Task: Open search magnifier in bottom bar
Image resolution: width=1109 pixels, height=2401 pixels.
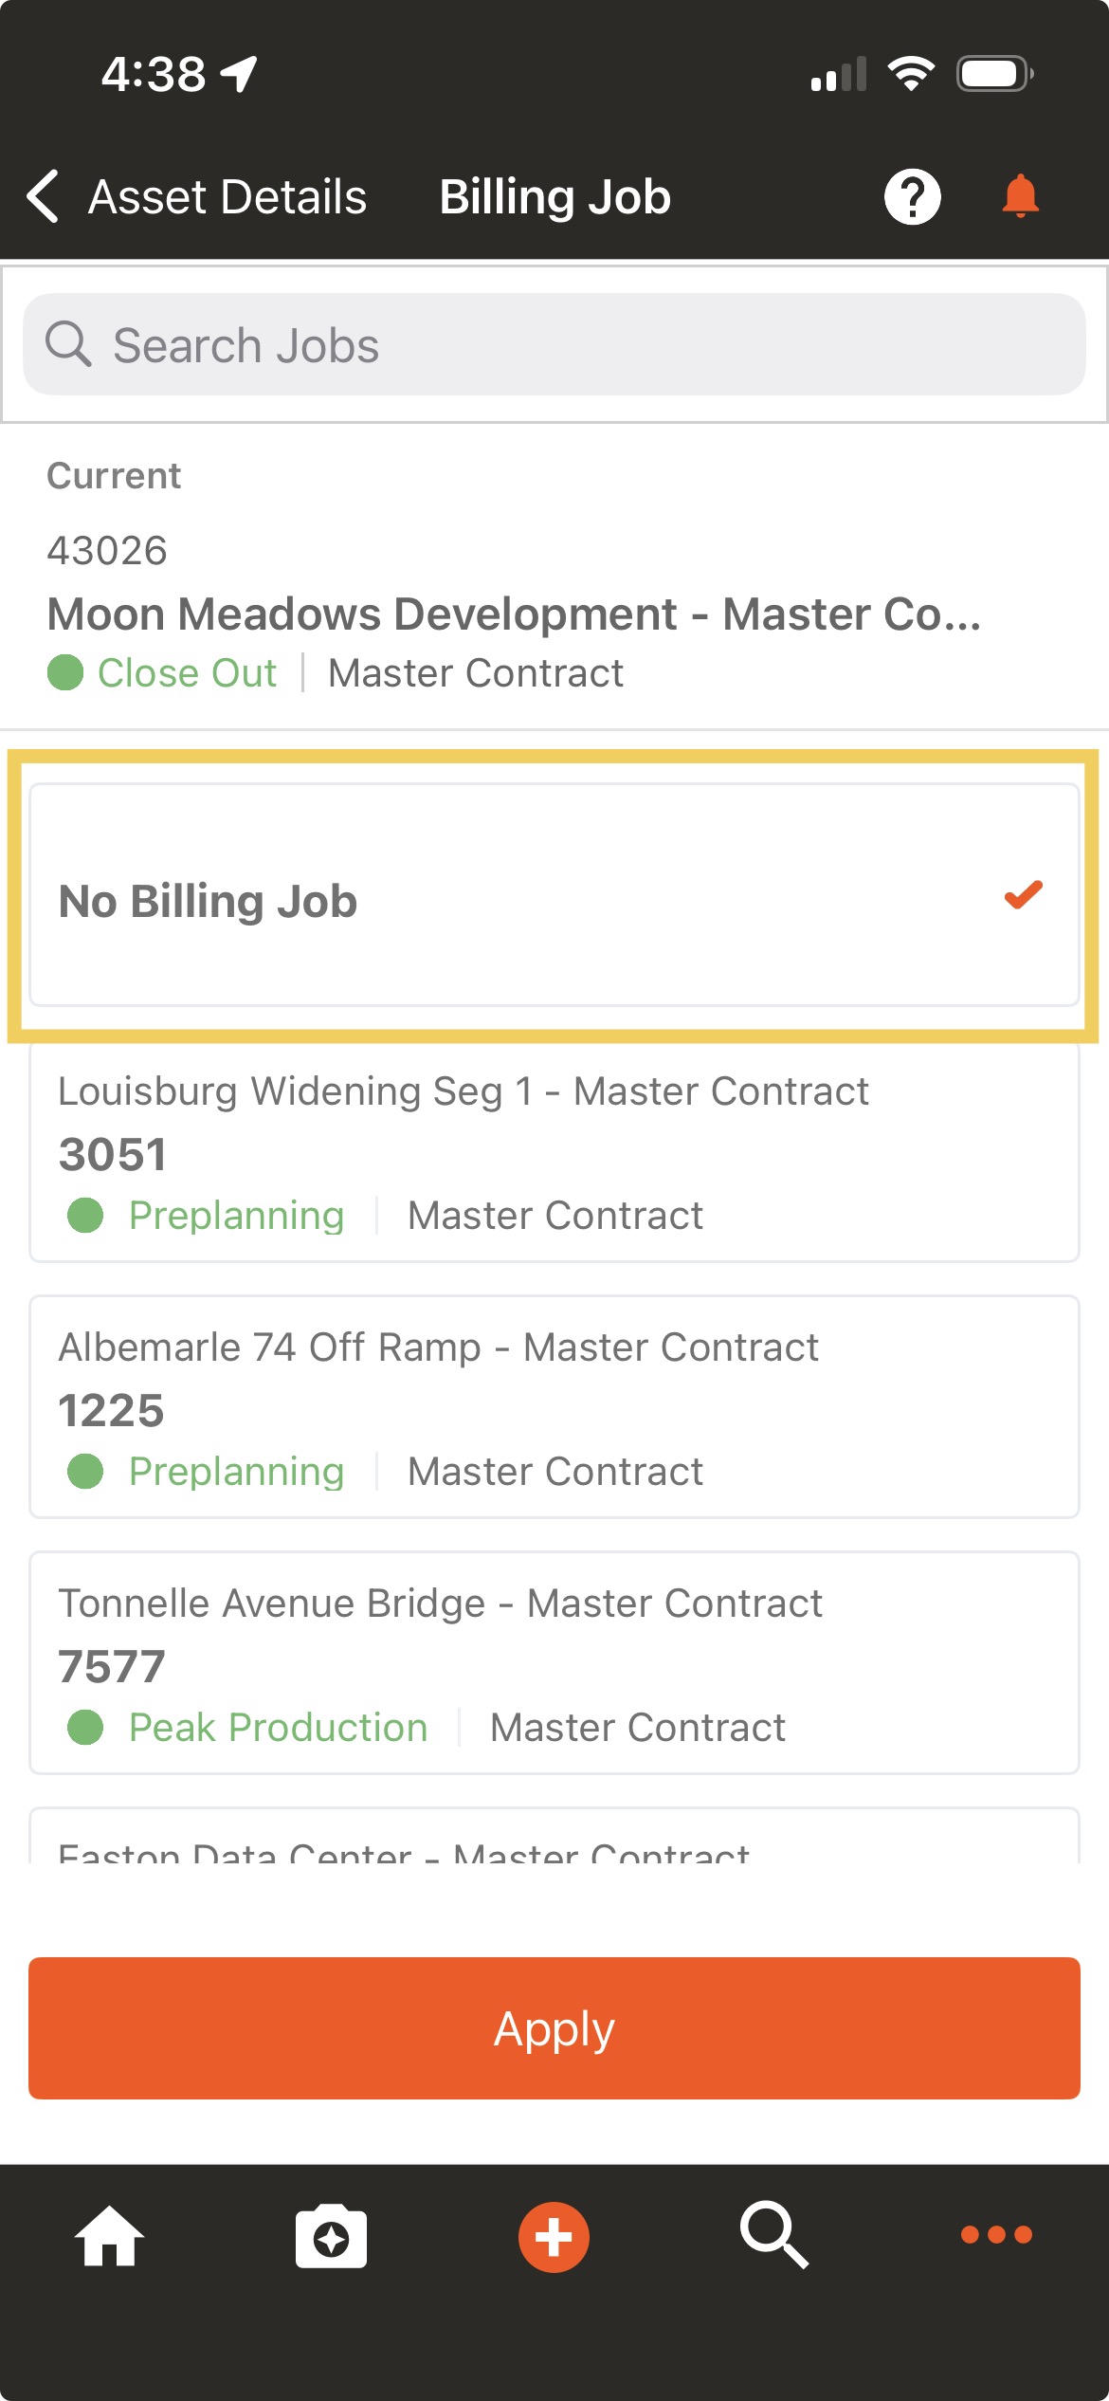Action: click(774, 2235)
